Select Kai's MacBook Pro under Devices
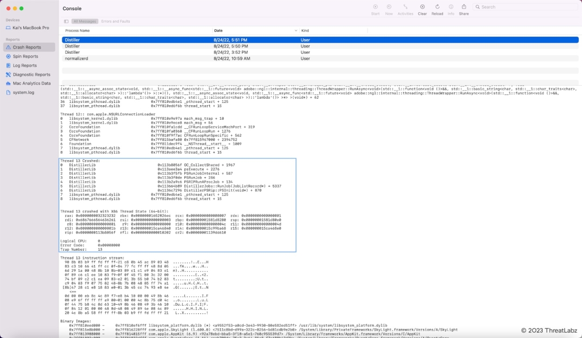The image size is (582, 338). [31, 27]
